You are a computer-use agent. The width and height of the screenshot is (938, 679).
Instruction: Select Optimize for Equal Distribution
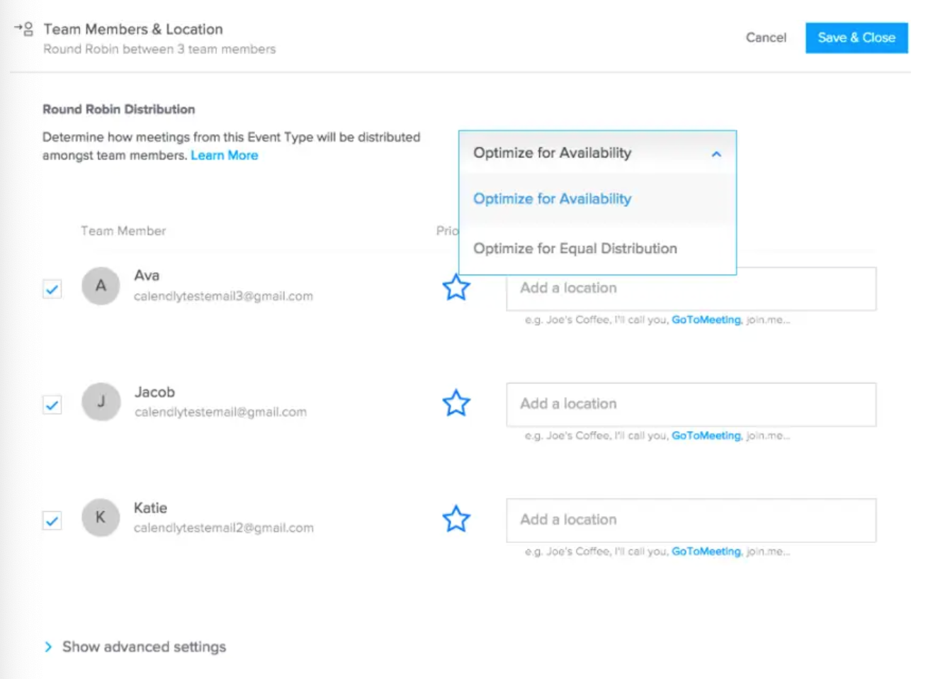pyautogui.click(x=575, y=248)
